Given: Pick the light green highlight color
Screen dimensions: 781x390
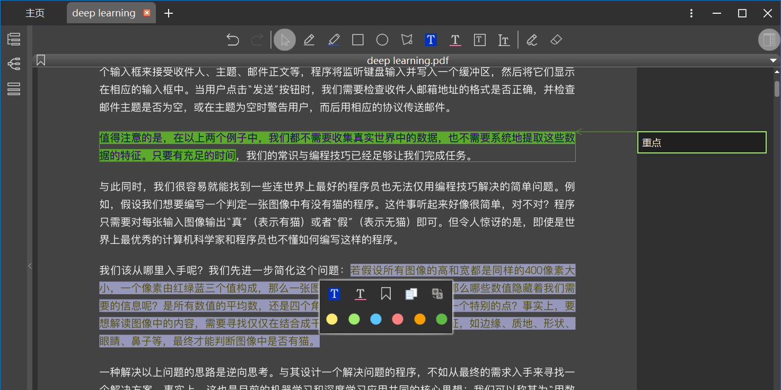Looking at the screenshot, I should (354, 319).
